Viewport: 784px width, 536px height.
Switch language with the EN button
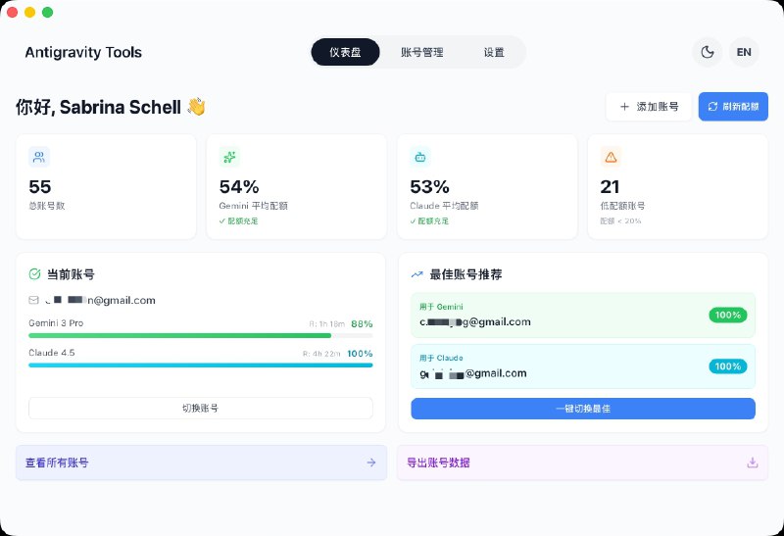[x=744, y=52]
